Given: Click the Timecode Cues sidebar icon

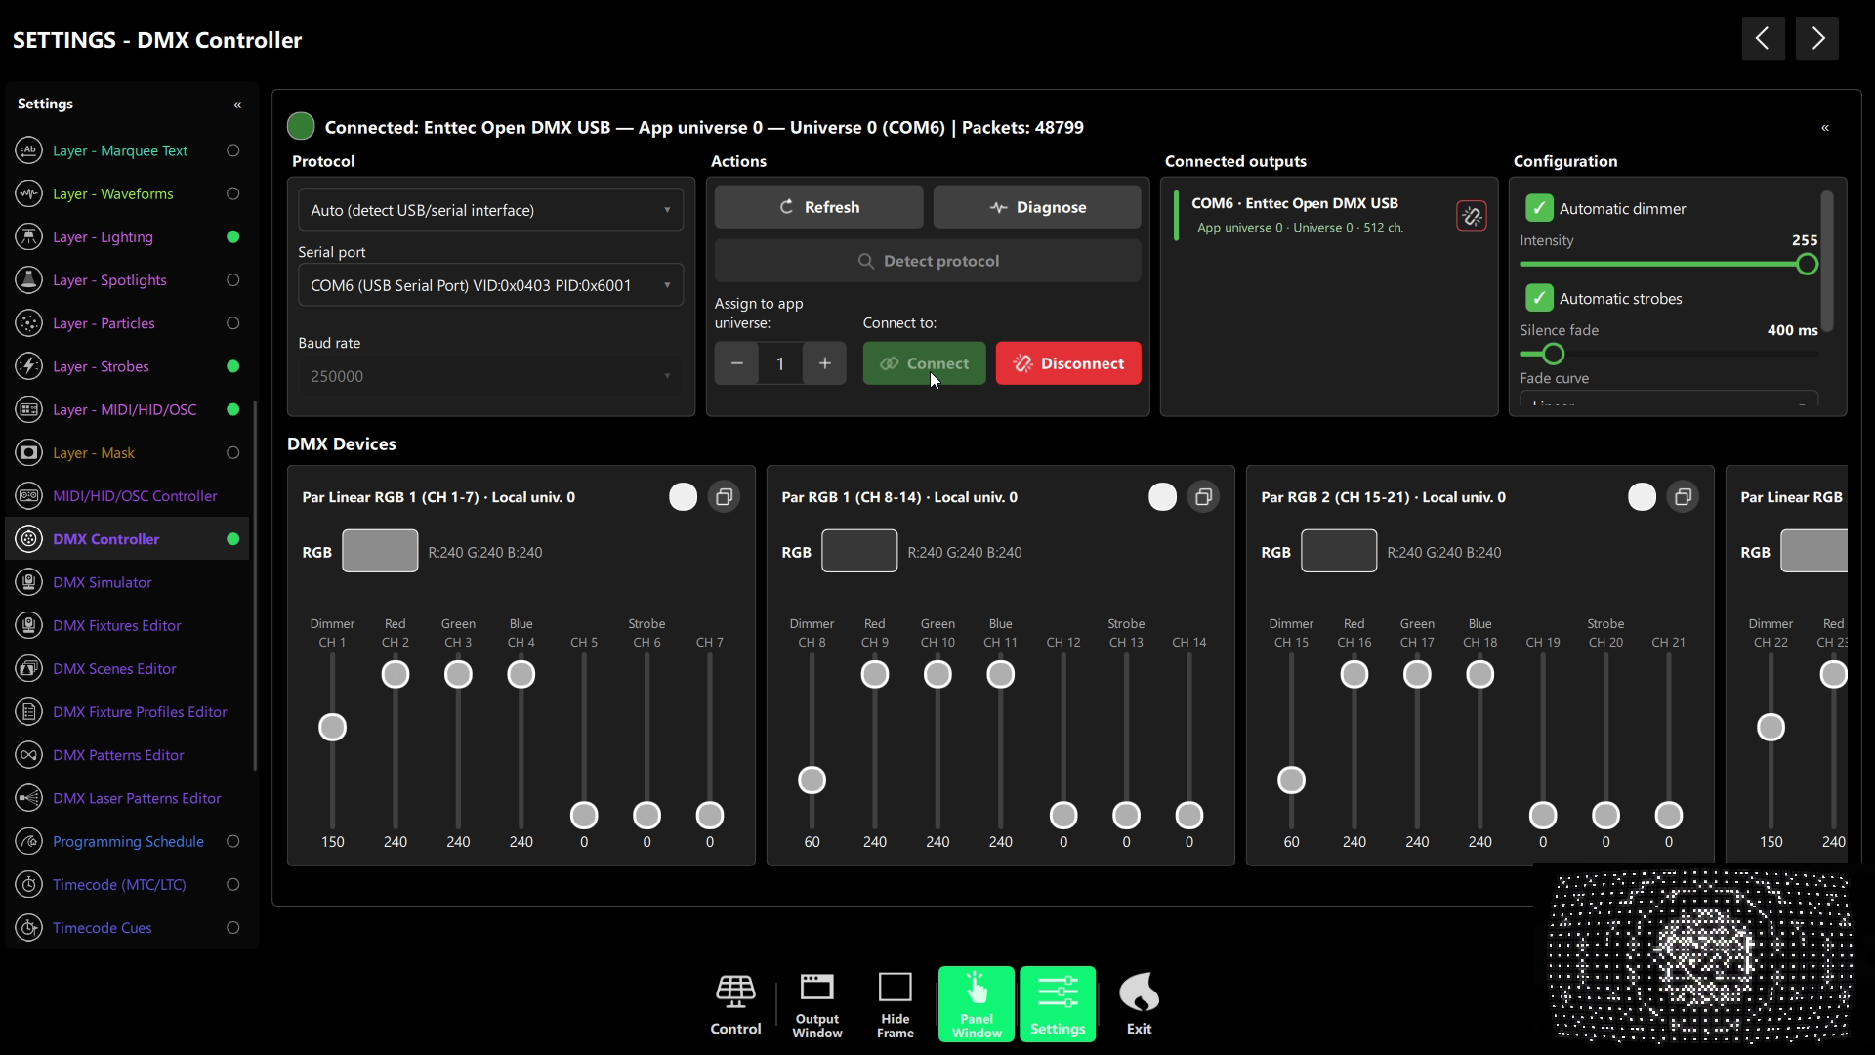Looking at the screenshot, I should point(29,928).
